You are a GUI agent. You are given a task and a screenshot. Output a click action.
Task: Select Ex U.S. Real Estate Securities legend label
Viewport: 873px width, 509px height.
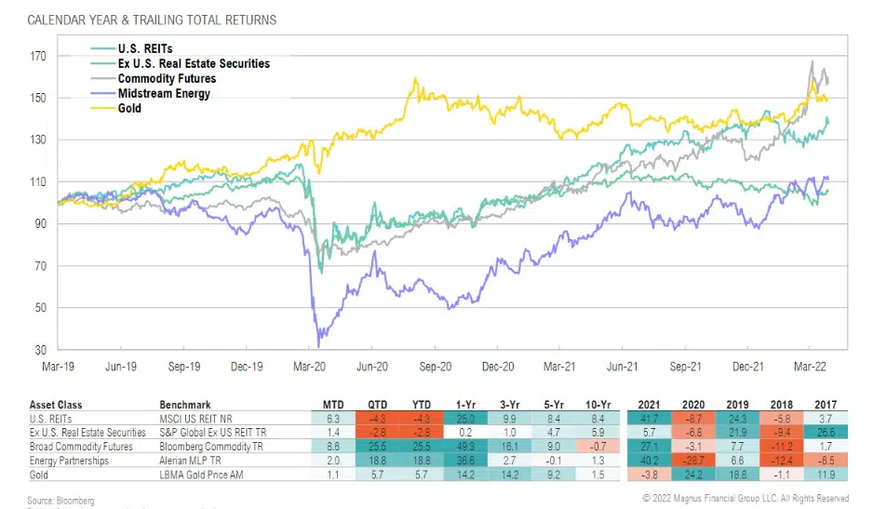click(194, 63)
